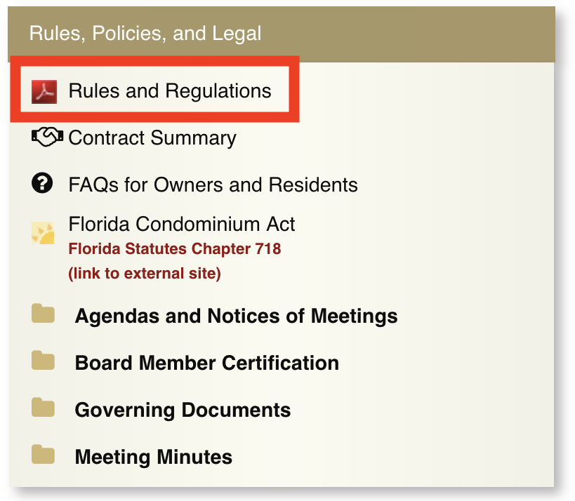Click the Meeting Minutes folder icon
Viewport: 575px width, 501px height.
click(x=43, y=455)
